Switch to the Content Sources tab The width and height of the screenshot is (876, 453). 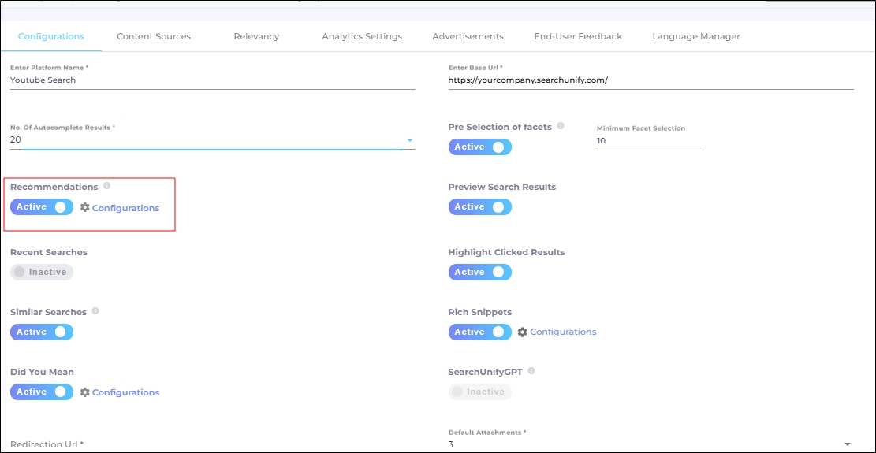[x=154, y=36]
